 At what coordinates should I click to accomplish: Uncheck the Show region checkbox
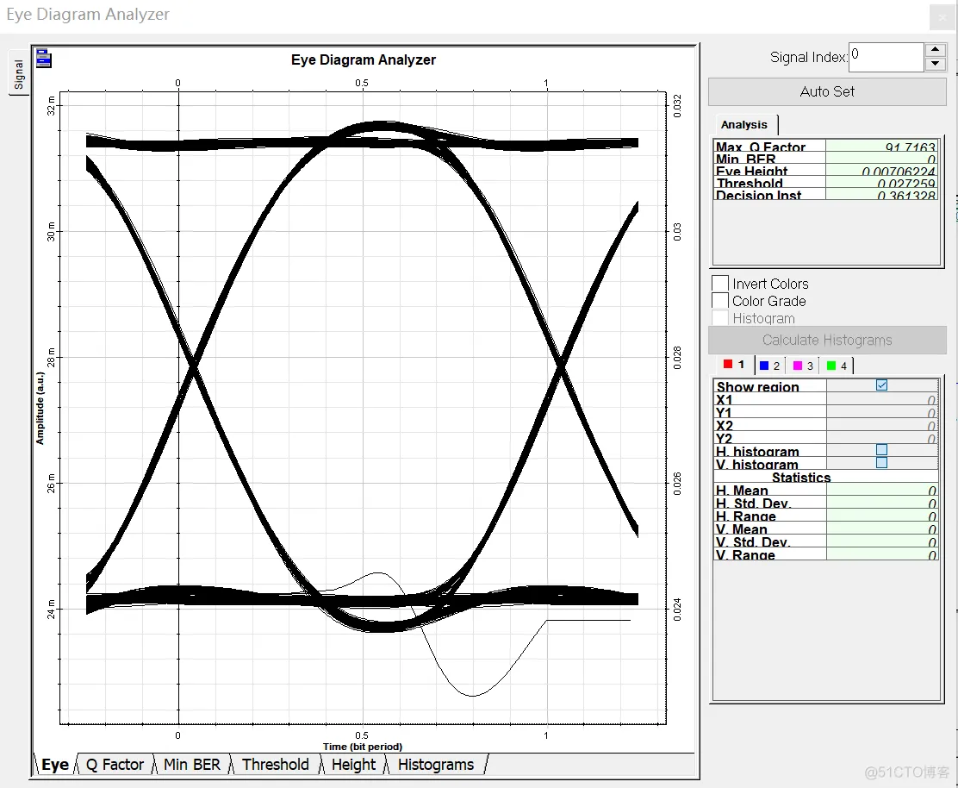[881, 385]
